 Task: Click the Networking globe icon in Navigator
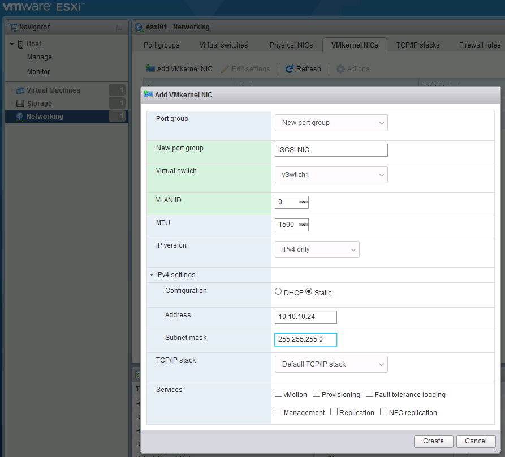(x=20, y=117)
